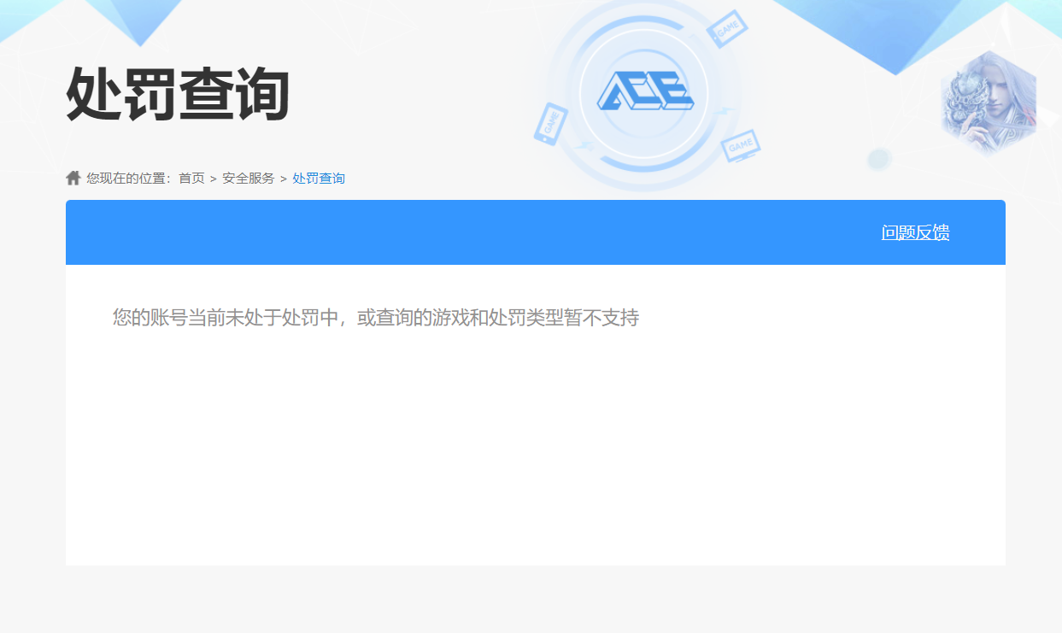The height and width of the screenshot is (633, 1062).
Task: Click the large 处罚查询 page heading
Action: [x=178, y=94]
